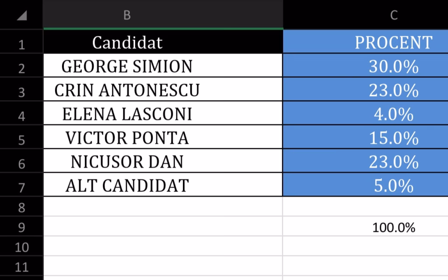This screenshot has width=448, height=280.
Task: Select the 100.0% total cell
Action: (393, 227)
